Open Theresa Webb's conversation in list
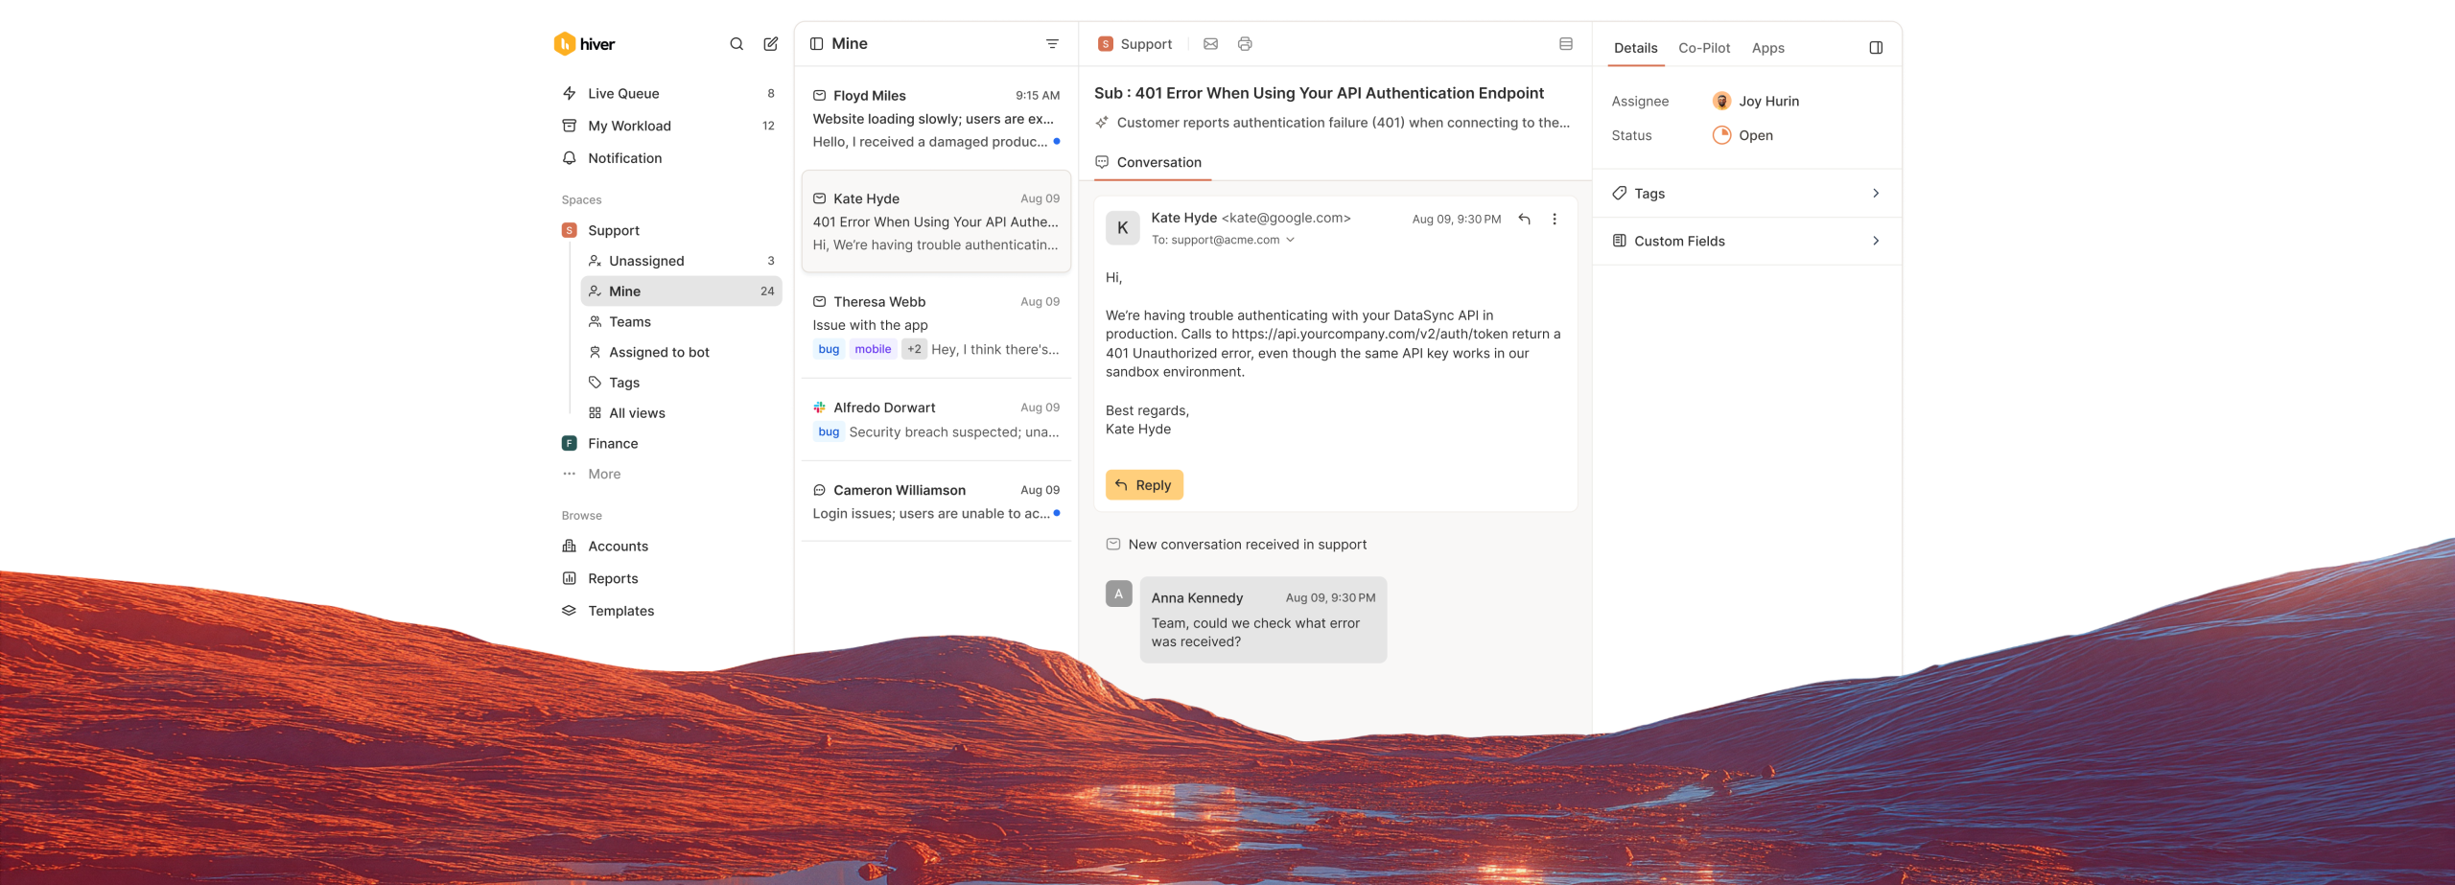 click(x=935, y=325)
